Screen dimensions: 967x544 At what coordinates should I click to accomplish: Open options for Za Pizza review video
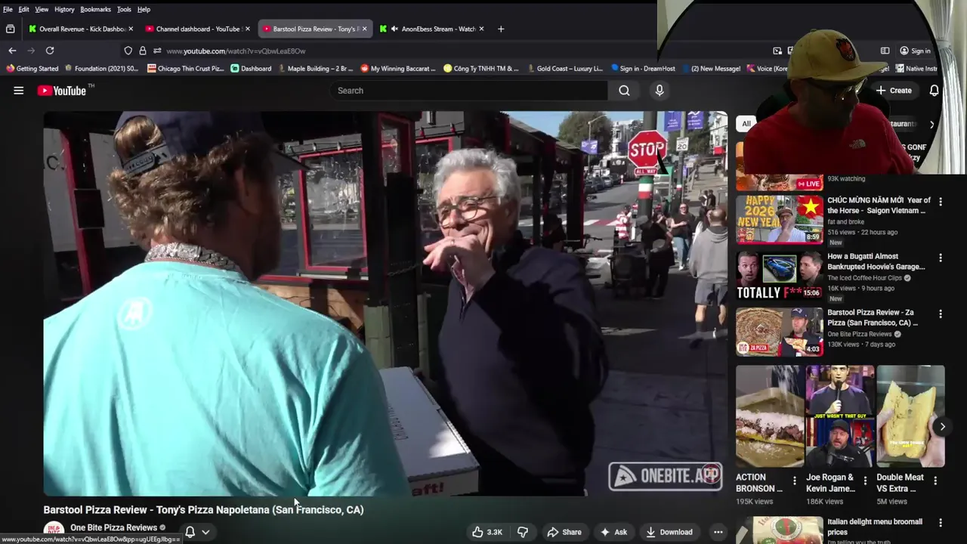click(x=941, y=314)
